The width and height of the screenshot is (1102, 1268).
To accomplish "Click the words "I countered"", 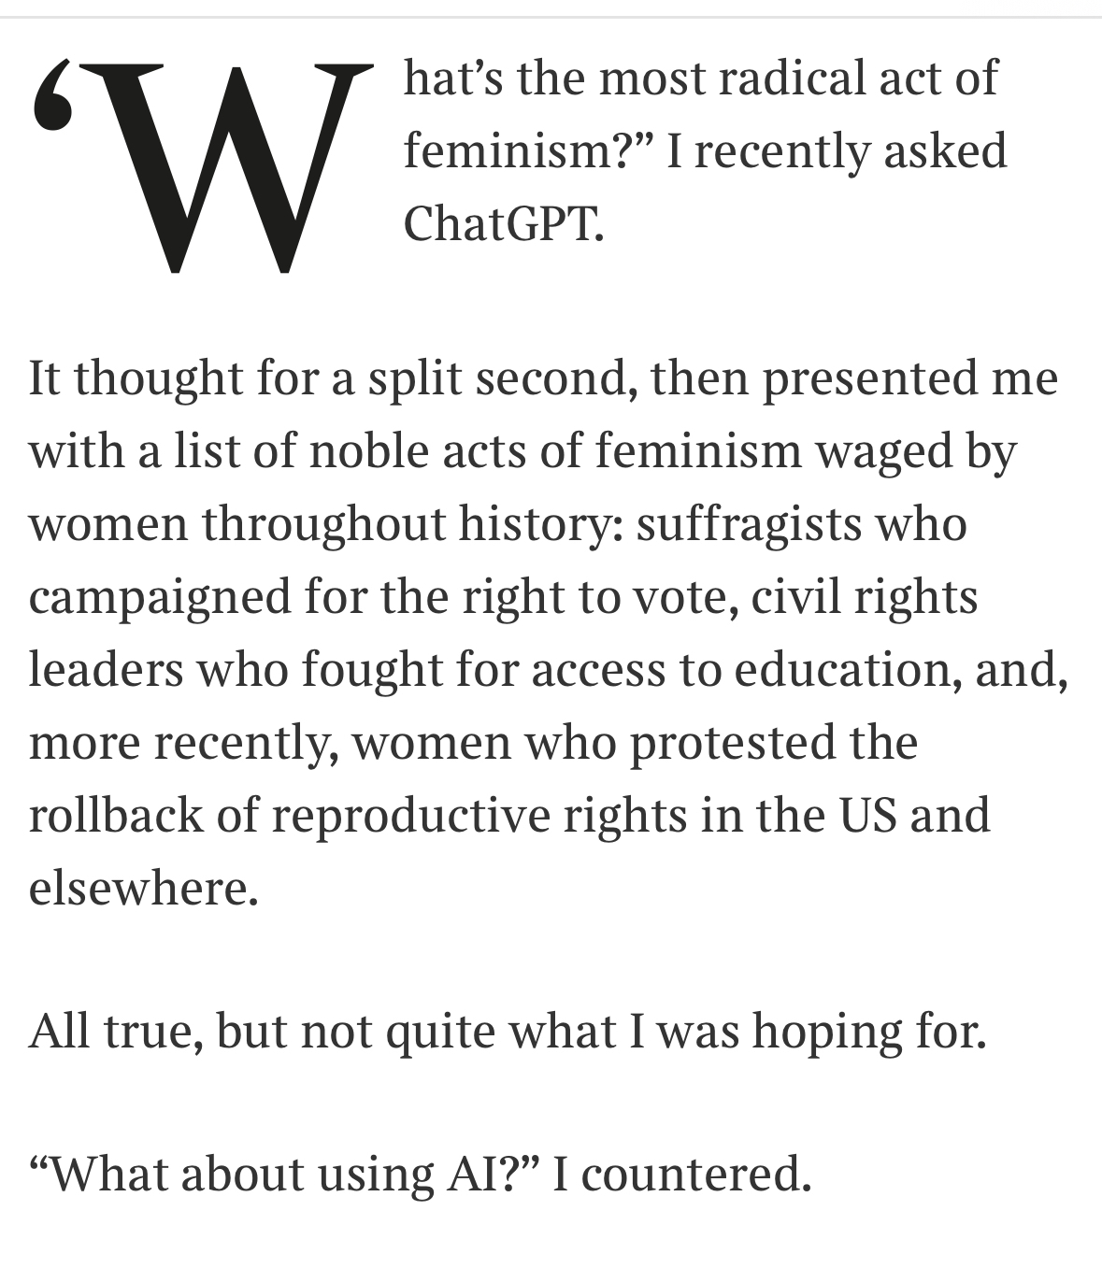I will click(680, 1175).
